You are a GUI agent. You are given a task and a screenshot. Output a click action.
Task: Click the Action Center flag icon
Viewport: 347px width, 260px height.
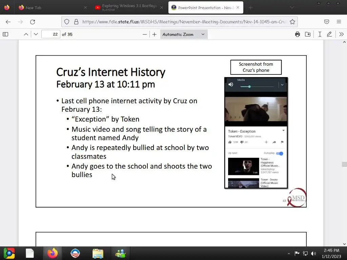tap(297, 253)
